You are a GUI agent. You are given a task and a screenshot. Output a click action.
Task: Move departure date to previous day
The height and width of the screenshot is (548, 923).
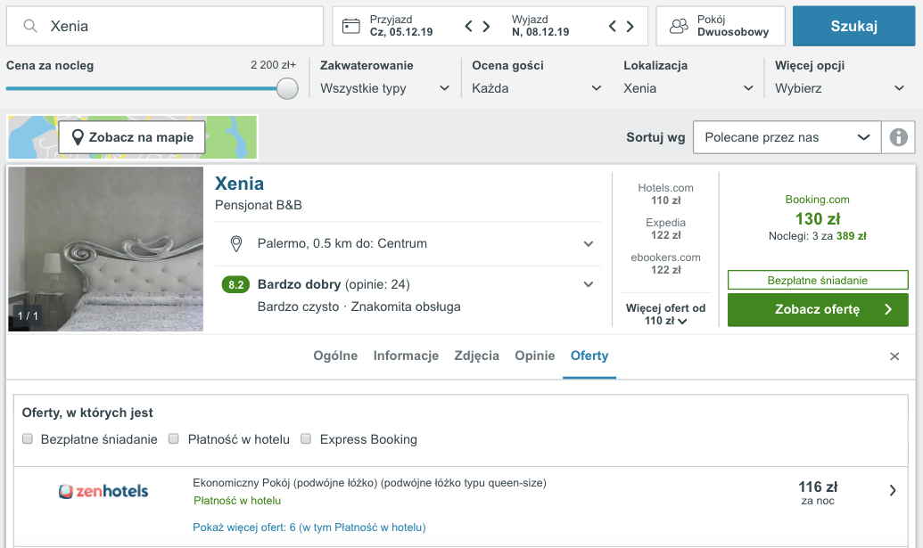tap(612, 26)
